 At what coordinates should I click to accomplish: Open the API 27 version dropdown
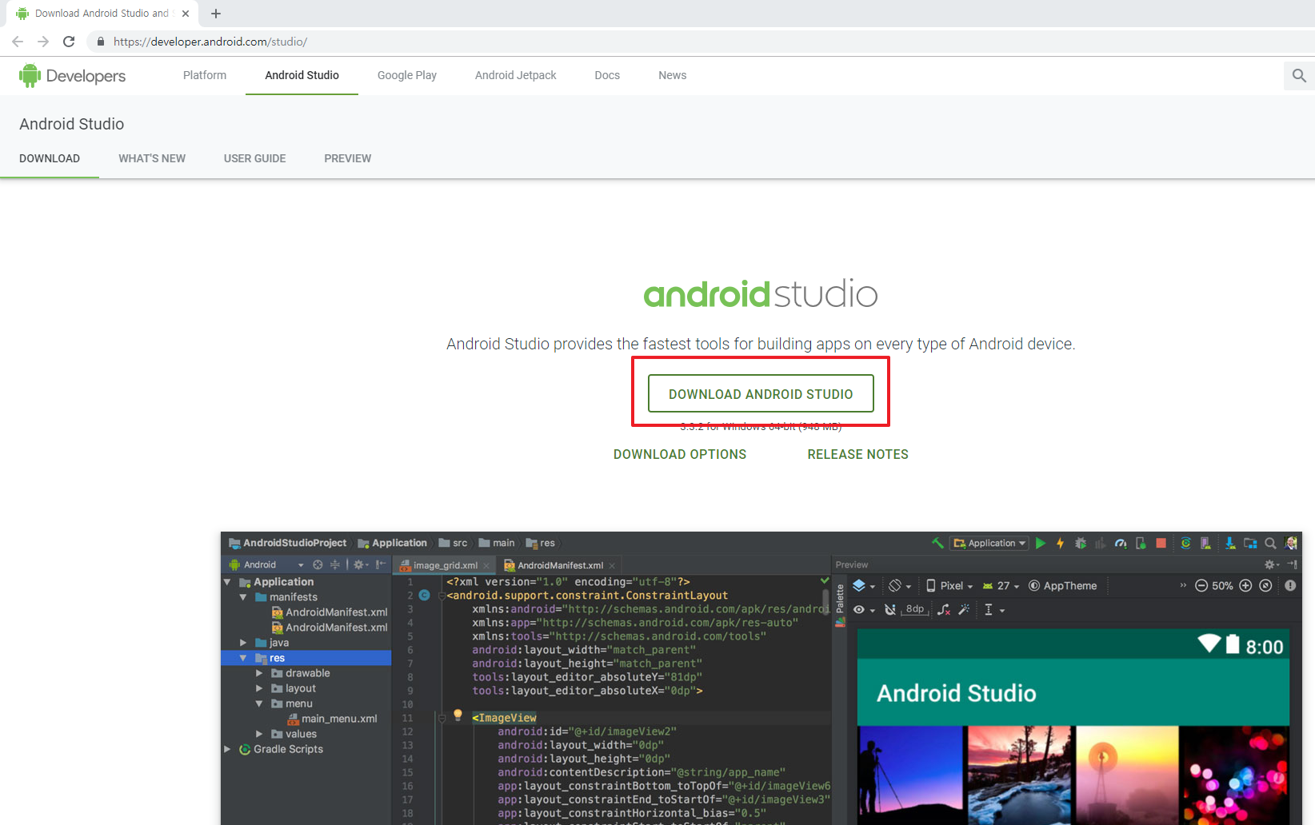pyautogui.click(x=1001, y=585)
